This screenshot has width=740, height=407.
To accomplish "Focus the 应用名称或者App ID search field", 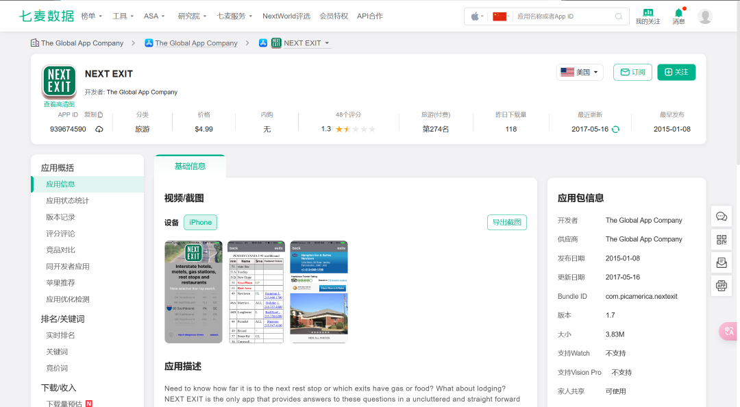I will tap(564, 16).
